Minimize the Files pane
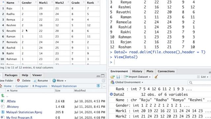Viewport: 211px width, 119px height. (98, 76)
